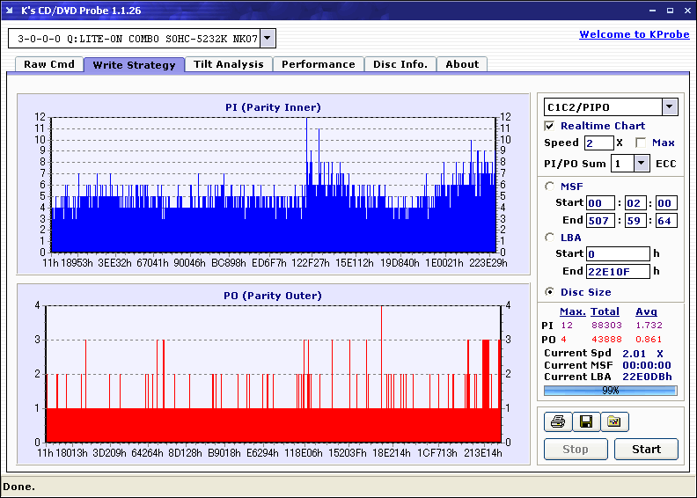The height and width of the screenshot is (498, 697).
Task: Click the 99% scan progress bar
Action: tap(610, 391)
